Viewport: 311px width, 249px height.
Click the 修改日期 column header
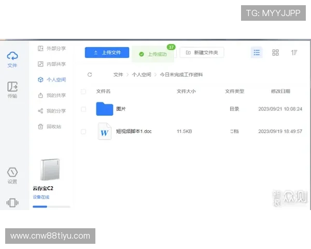click(x=280, y=91)
